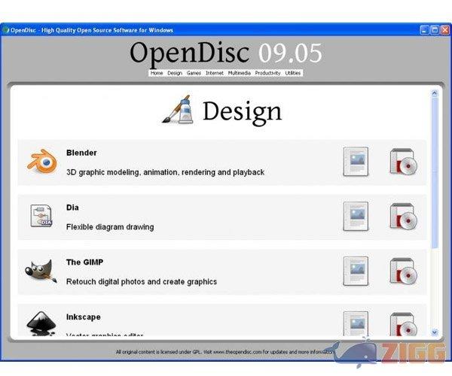
Task: View the screenshot icon for Blender
Action: click(356, 162)
